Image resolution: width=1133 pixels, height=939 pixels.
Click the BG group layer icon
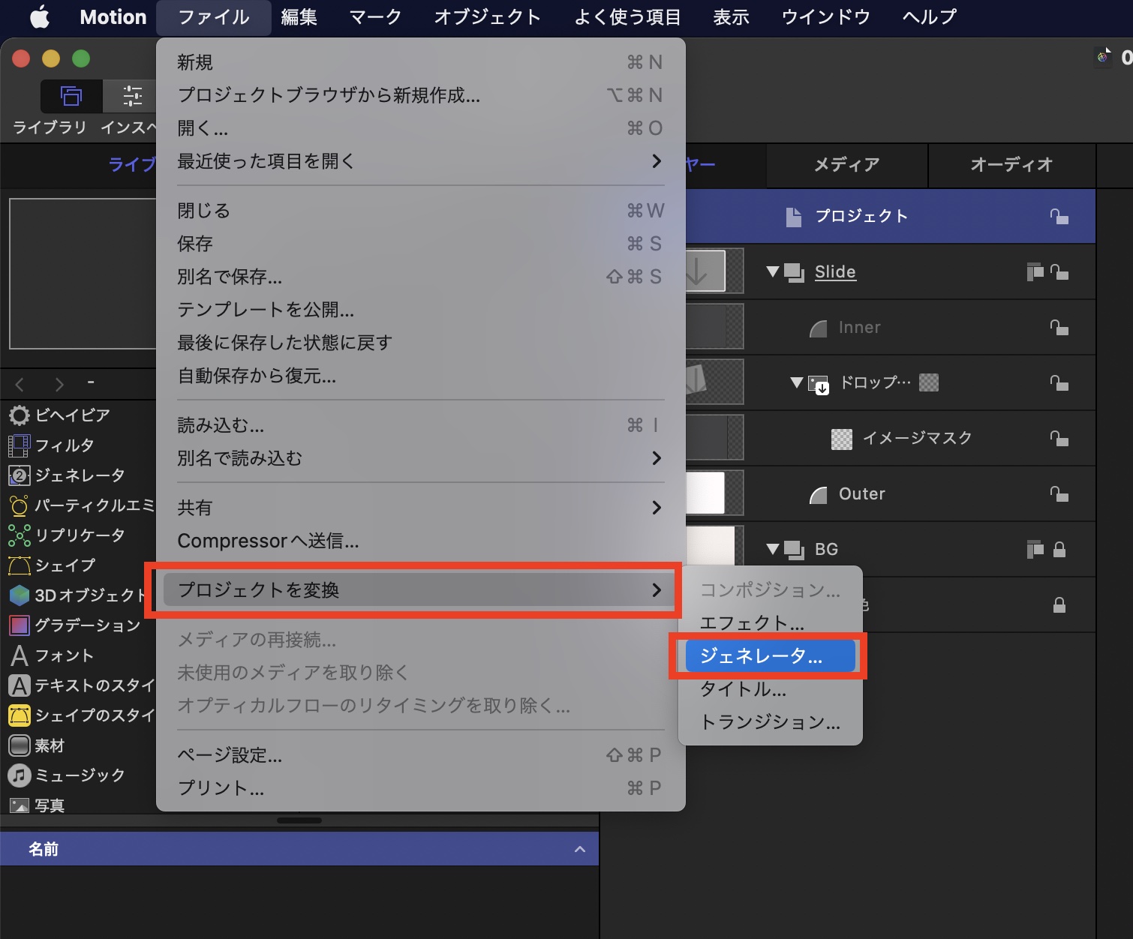(794, 550)
